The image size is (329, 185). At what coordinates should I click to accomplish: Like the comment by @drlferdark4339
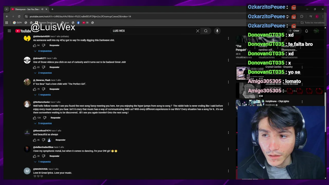tap(34, 45)
